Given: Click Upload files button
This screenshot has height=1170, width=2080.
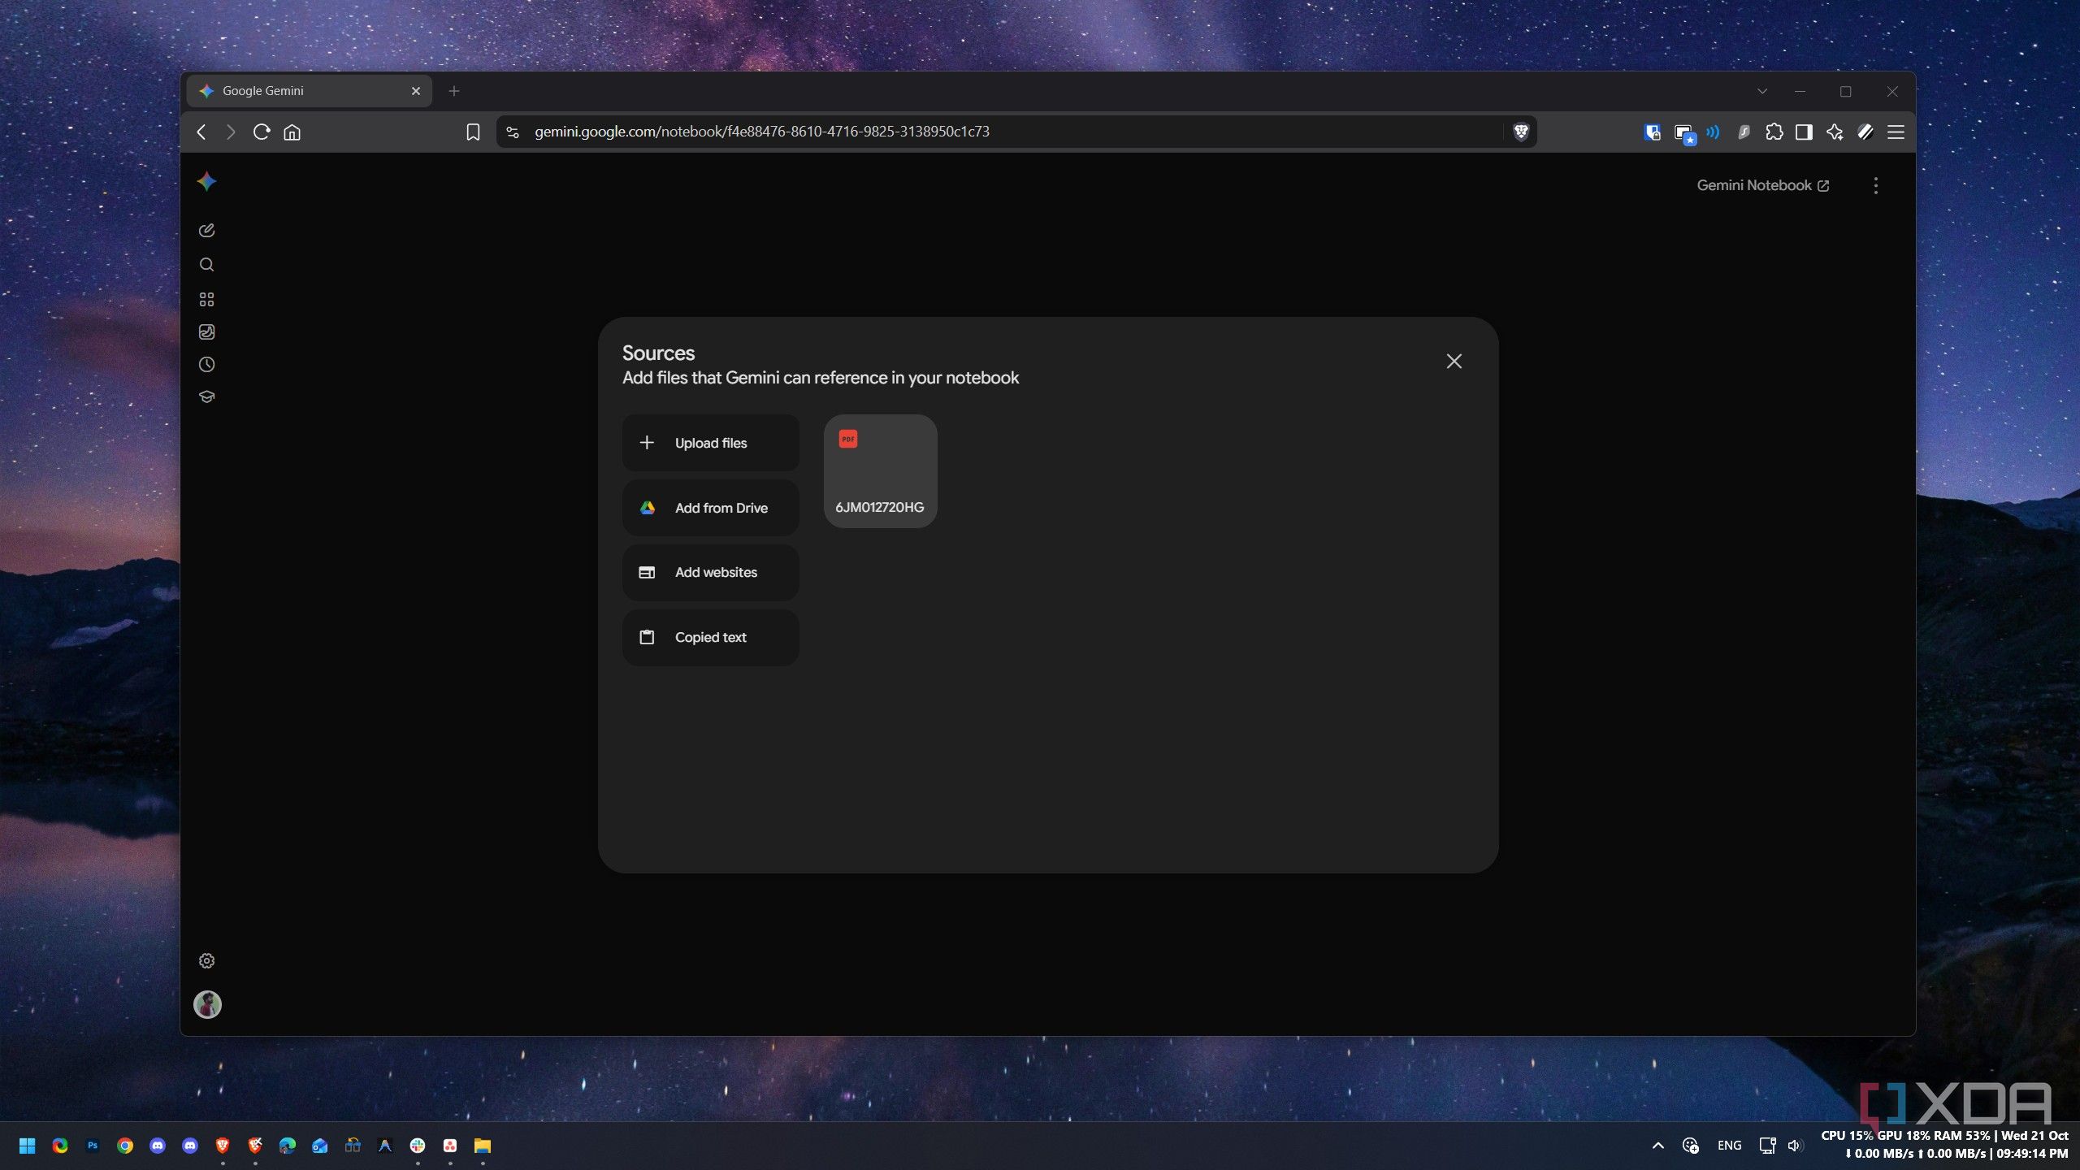Looking at the screenshot, I should (710, 443).
